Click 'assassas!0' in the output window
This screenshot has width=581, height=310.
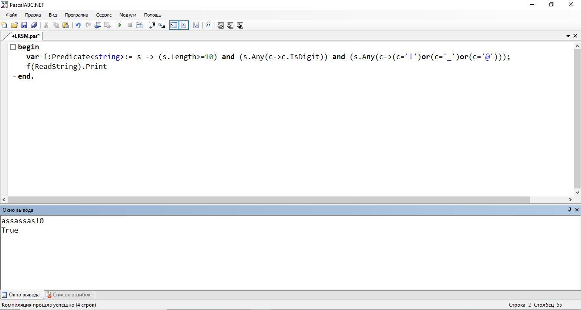pyautogui.click(x=23, y=221)
